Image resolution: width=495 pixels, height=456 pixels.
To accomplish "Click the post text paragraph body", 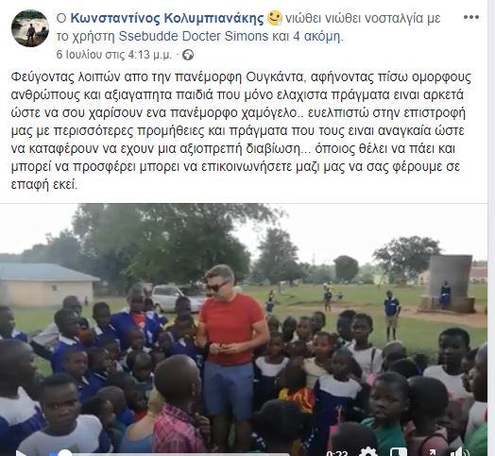I will click(241, 130).
